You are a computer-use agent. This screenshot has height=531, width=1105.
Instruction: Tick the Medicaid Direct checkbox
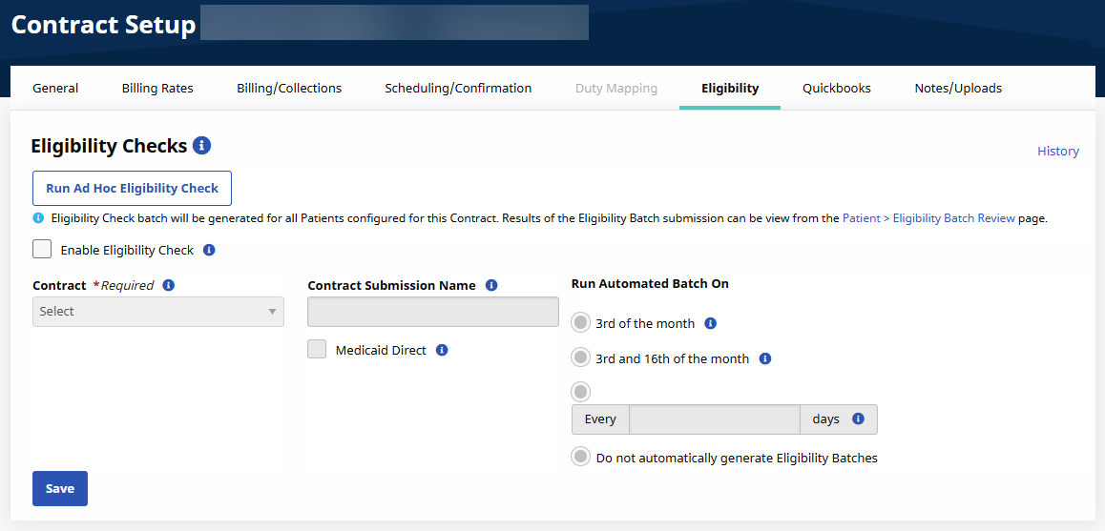(x=317, y=350)
